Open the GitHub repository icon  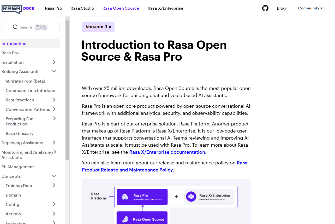tap(265, 8)
